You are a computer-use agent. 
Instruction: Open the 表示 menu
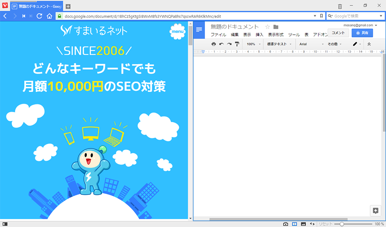tap(247, 35)
